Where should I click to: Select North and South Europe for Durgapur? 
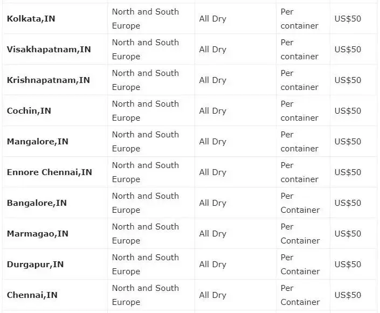[146, 265]
